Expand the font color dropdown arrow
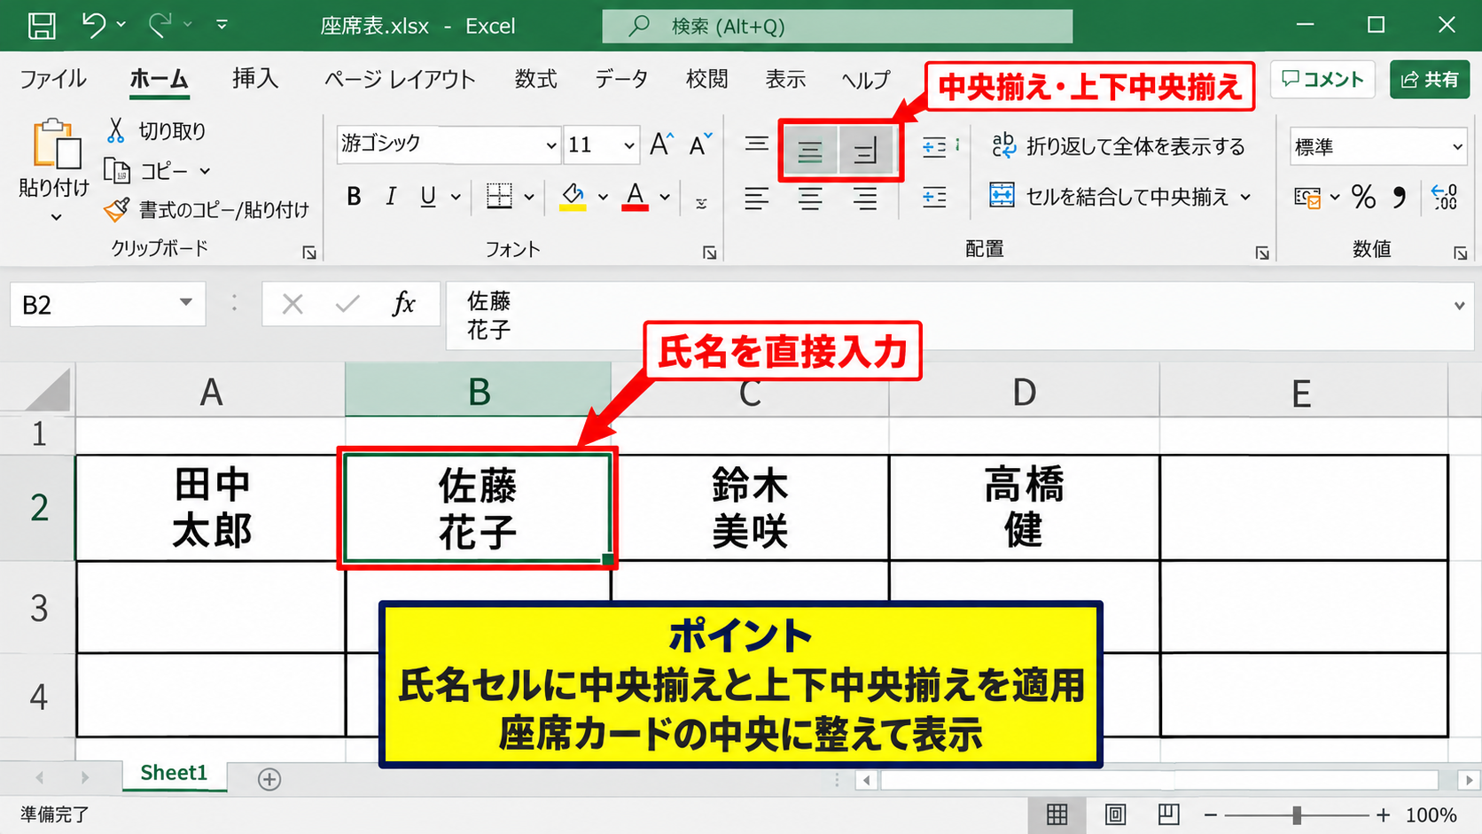1482x834 pixels. click(x=665, y=197)
